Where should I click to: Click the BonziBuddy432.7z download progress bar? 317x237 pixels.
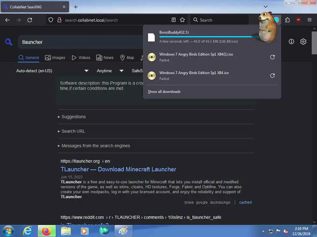click(x=209, y=37)
